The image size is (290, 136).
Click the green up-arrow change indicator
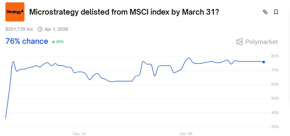[53, 42]
